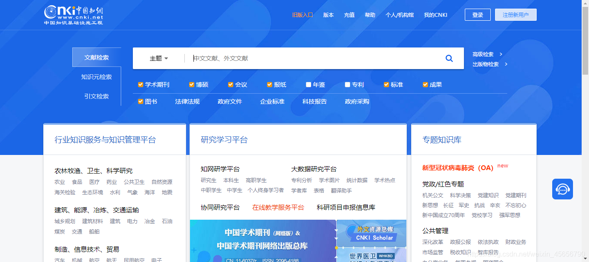Screen dimensions: 589x262
Task: Uncheck the 博硕 checkbox
Action: (192, 85)
